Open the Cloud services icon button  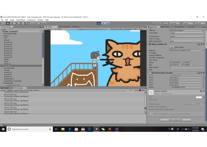[x=166, y=24]
